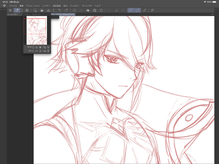
Task: Open the Clip Studio logo menu
Action: coord(4,6)
